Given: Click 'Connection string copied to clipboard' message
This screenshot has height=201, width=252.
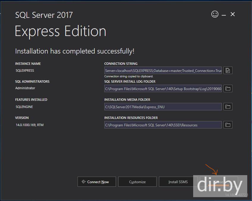Looking at the screenshot, I should pos(129,76).
